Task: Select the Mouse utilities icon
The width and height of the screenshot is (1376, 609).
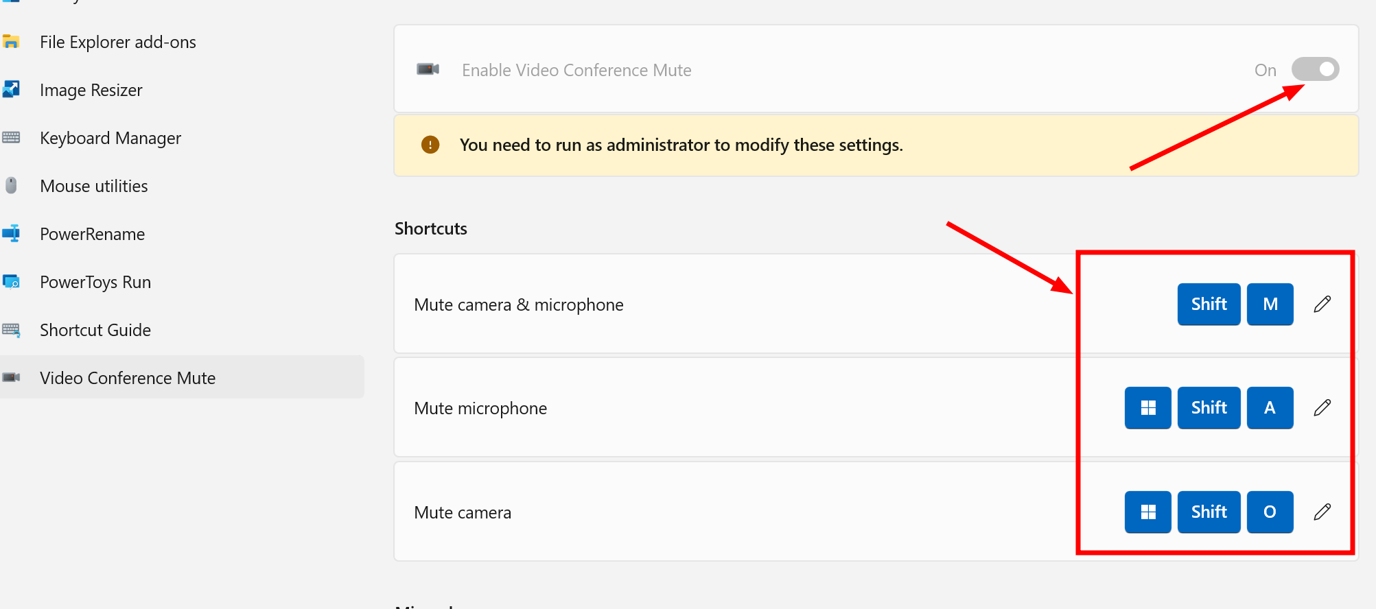Action: point(12,185)
